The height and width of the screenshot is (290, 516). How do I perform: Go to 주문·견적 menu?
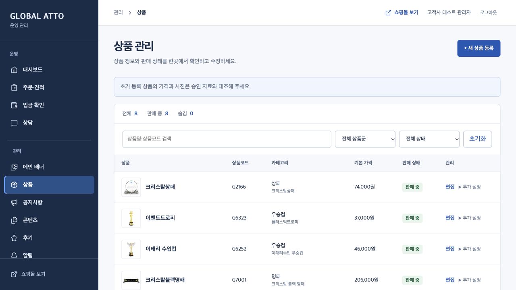point(49,87)
